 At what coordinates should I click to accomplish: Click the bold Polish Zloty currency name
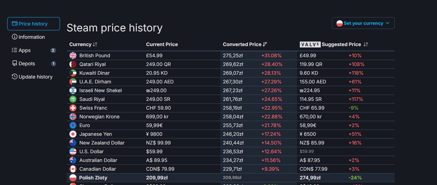(x=93, y=178)
